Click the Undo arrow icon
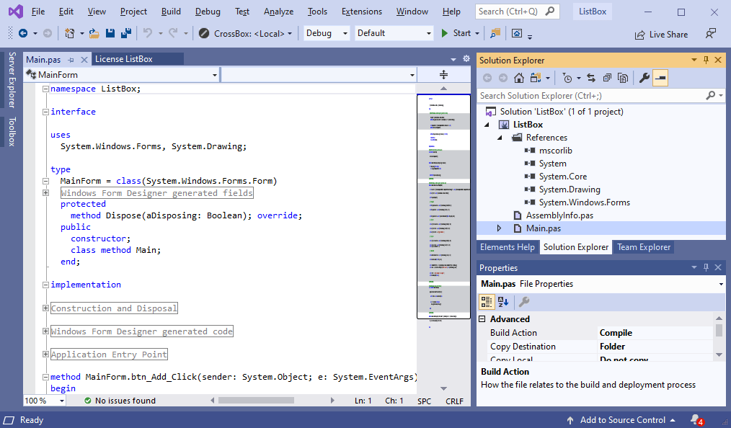The width and height of the screenshot is (731, 428). [x=148, y=33]
